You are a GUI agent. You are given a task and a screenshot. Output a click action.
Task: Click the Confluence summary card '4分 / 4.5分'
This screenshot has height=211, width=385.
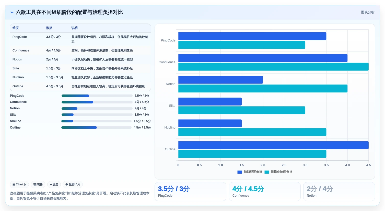coord(265,192)
